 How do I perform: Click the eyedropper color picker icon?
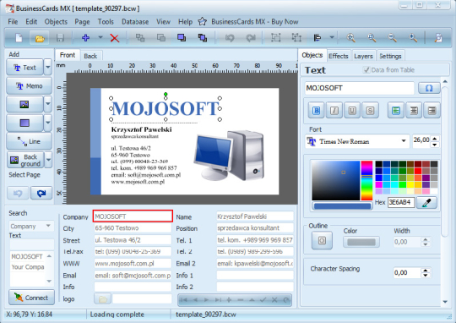coord(426,202)
